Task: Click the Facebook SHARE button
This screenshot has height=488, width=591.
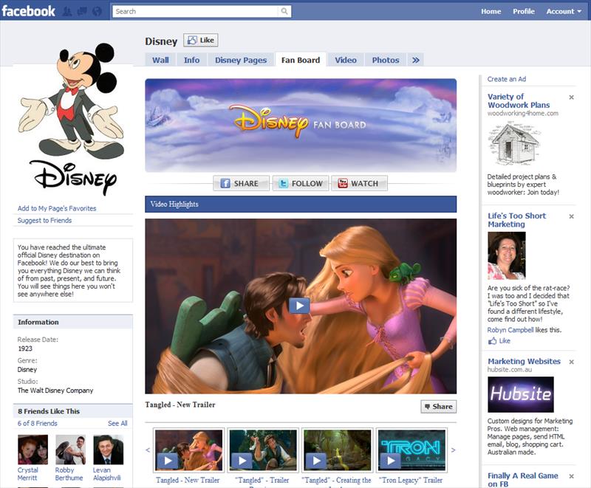Action: 241,183
